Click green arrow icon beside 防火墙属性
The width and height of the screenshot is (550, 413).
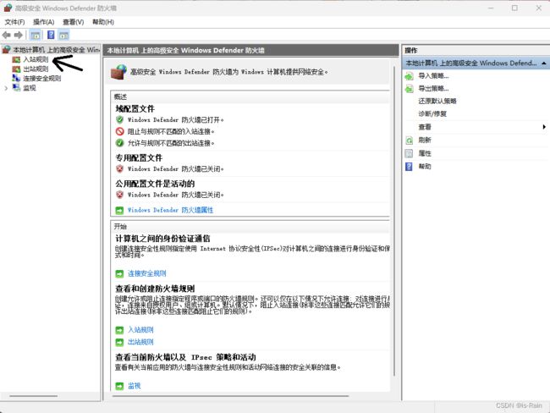click(x=119, y=210)
